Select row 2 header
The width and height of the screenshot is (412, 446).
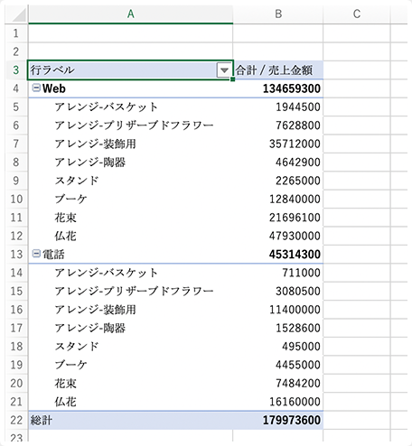(16, 51)
